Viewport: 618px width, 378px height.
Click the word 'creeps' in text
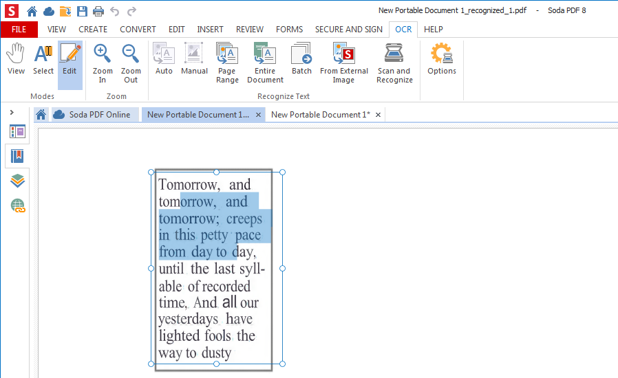click(x=244, y=219)
